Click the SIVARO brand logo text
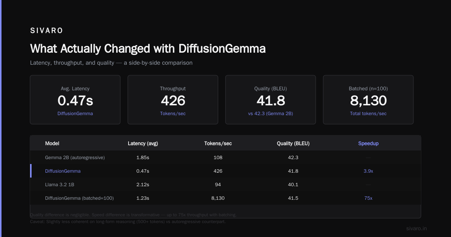Image resolution: width=451 pixels, height=237 pixels. point(47,30)
